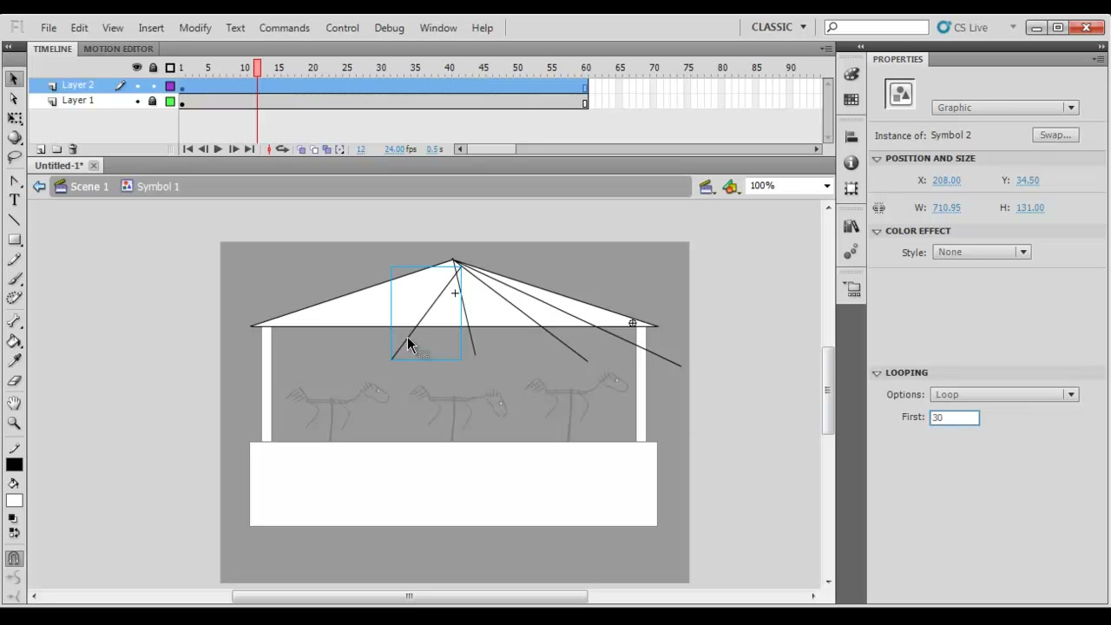Image resolution: width=1111 pixels, height=625 pixels.
Task: Unlock Layer 1 via its padlock
Action: (x=153, y=101)
